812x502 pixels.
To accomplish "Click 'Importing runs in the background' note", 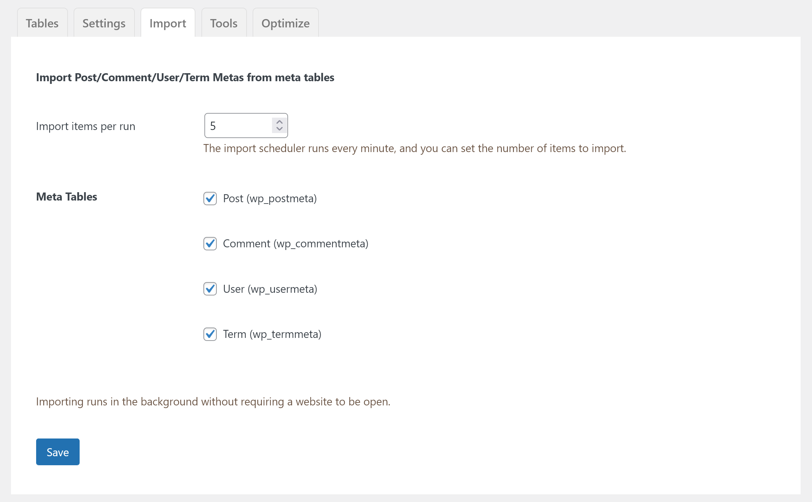I will [x=213, y=402].
